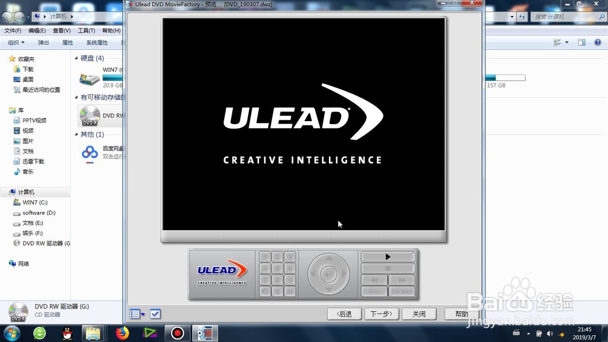The width and height of the screenshot is (608, 342).
Task: Click the 关闭 (Close) button in MovieFactory
Action: tap(419, 313)
